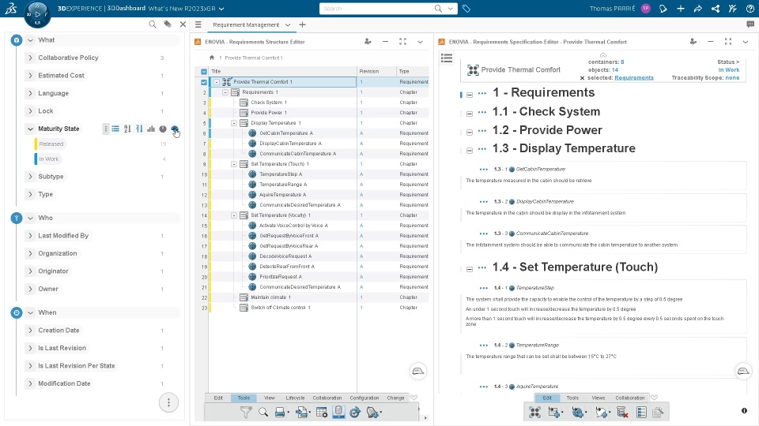Click the Requirements selected link
The width and height of the screenshot is (759, 426).
[x=633, y=78]
